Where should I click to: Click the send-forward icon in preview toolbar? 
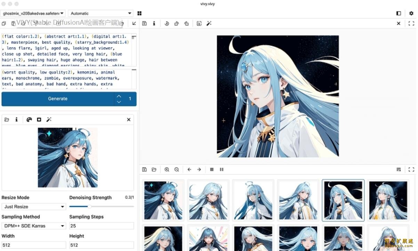click(177, 23)
